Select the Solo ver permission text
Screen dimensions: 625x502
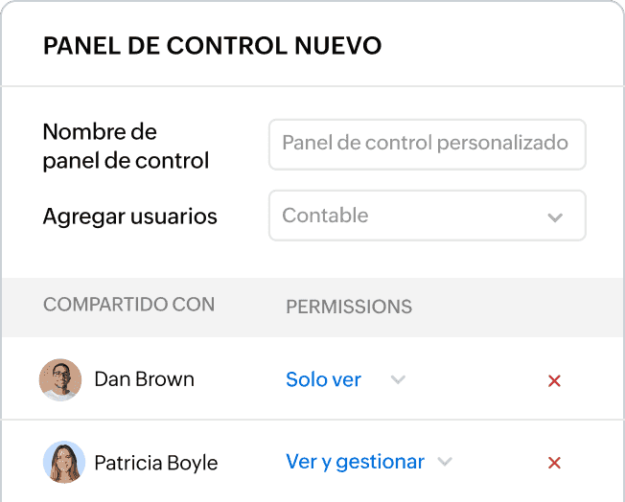click(323, 379)
